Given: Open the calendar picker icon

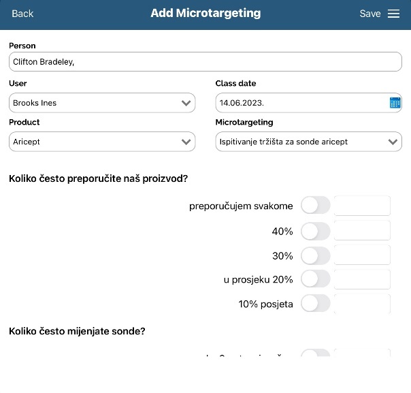Looking at the screenshot, I should coord(395,103).
